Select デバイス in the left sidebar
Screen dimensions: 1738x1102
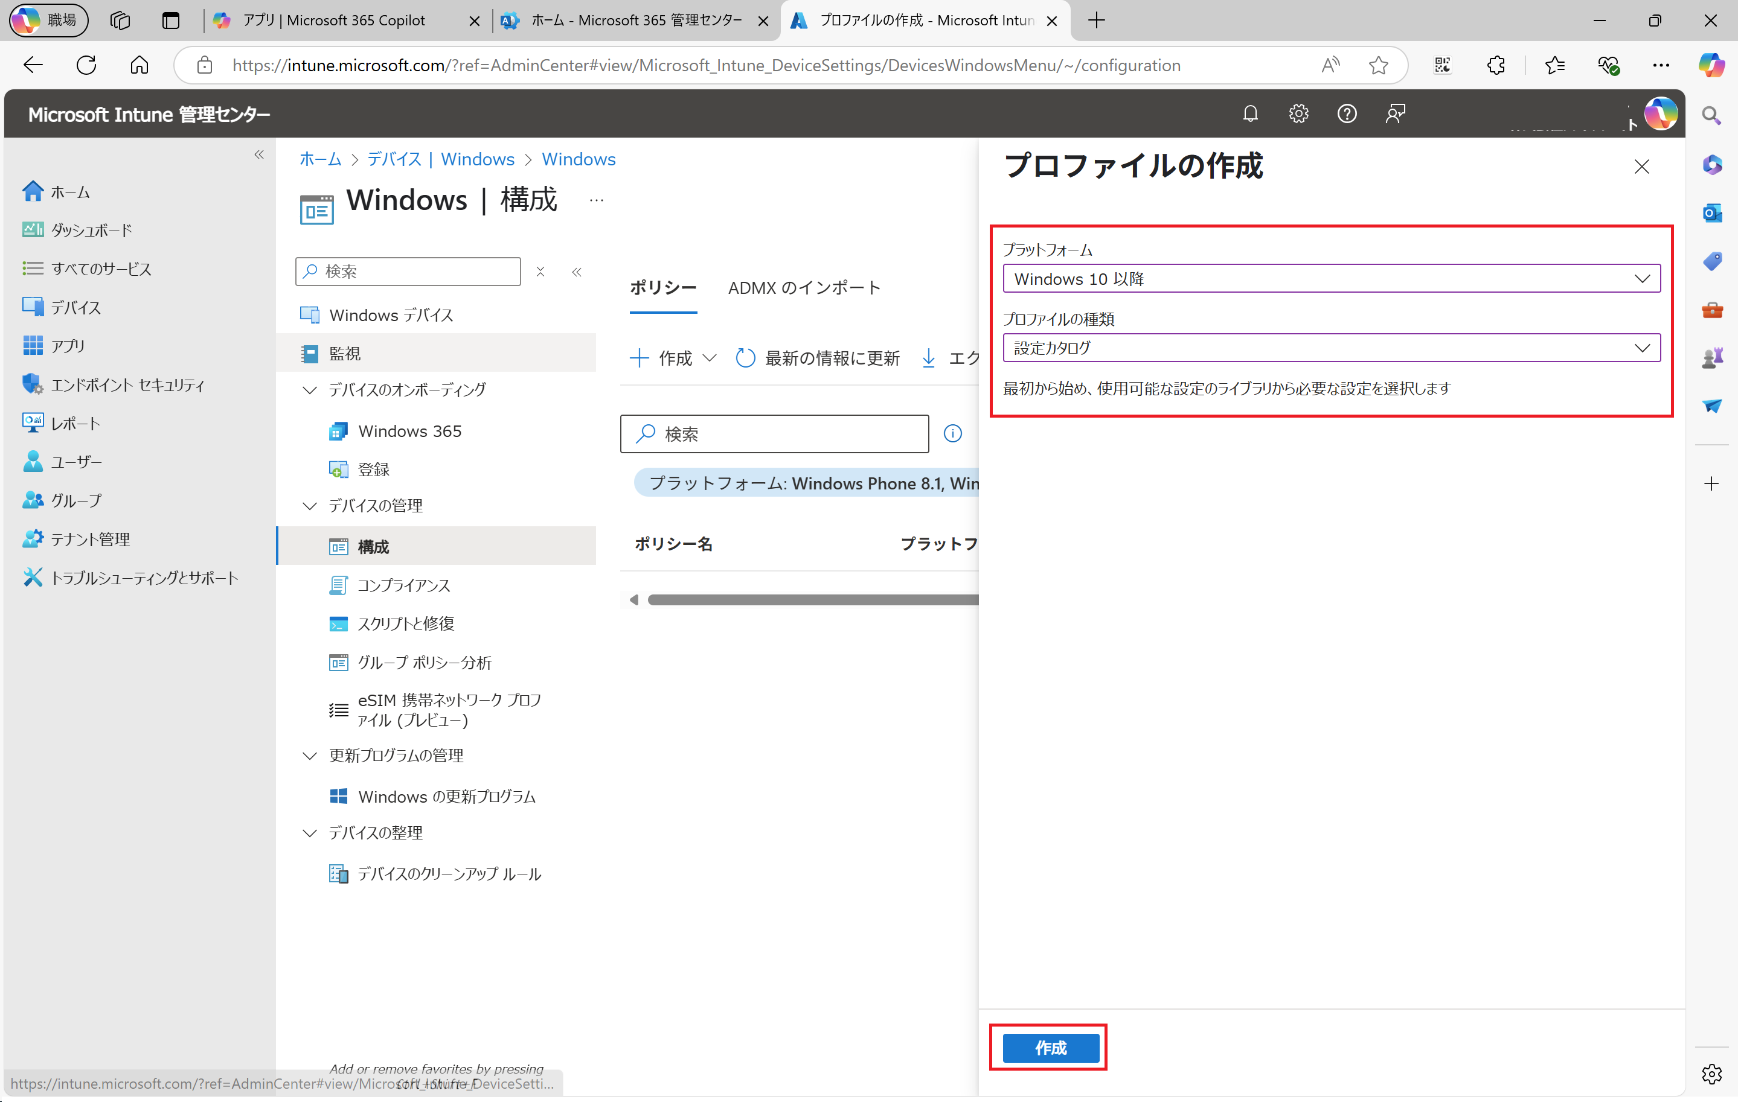click(x=75, y=307)
